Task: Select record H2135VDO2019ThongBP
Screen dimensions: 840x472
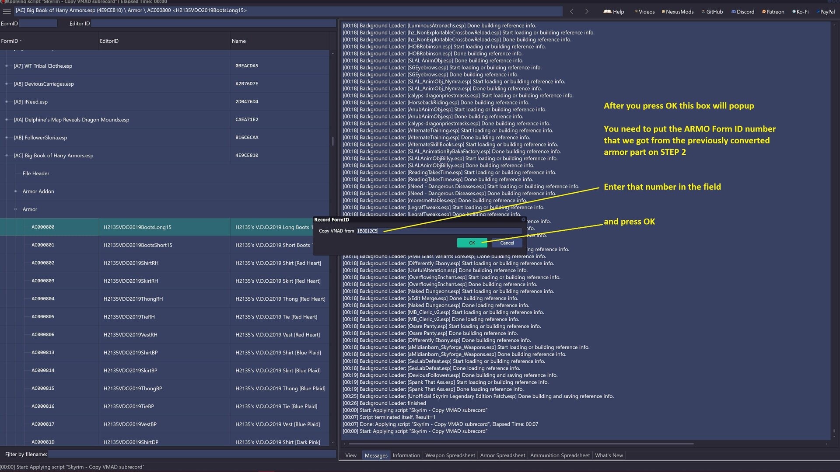Action: 164,389
